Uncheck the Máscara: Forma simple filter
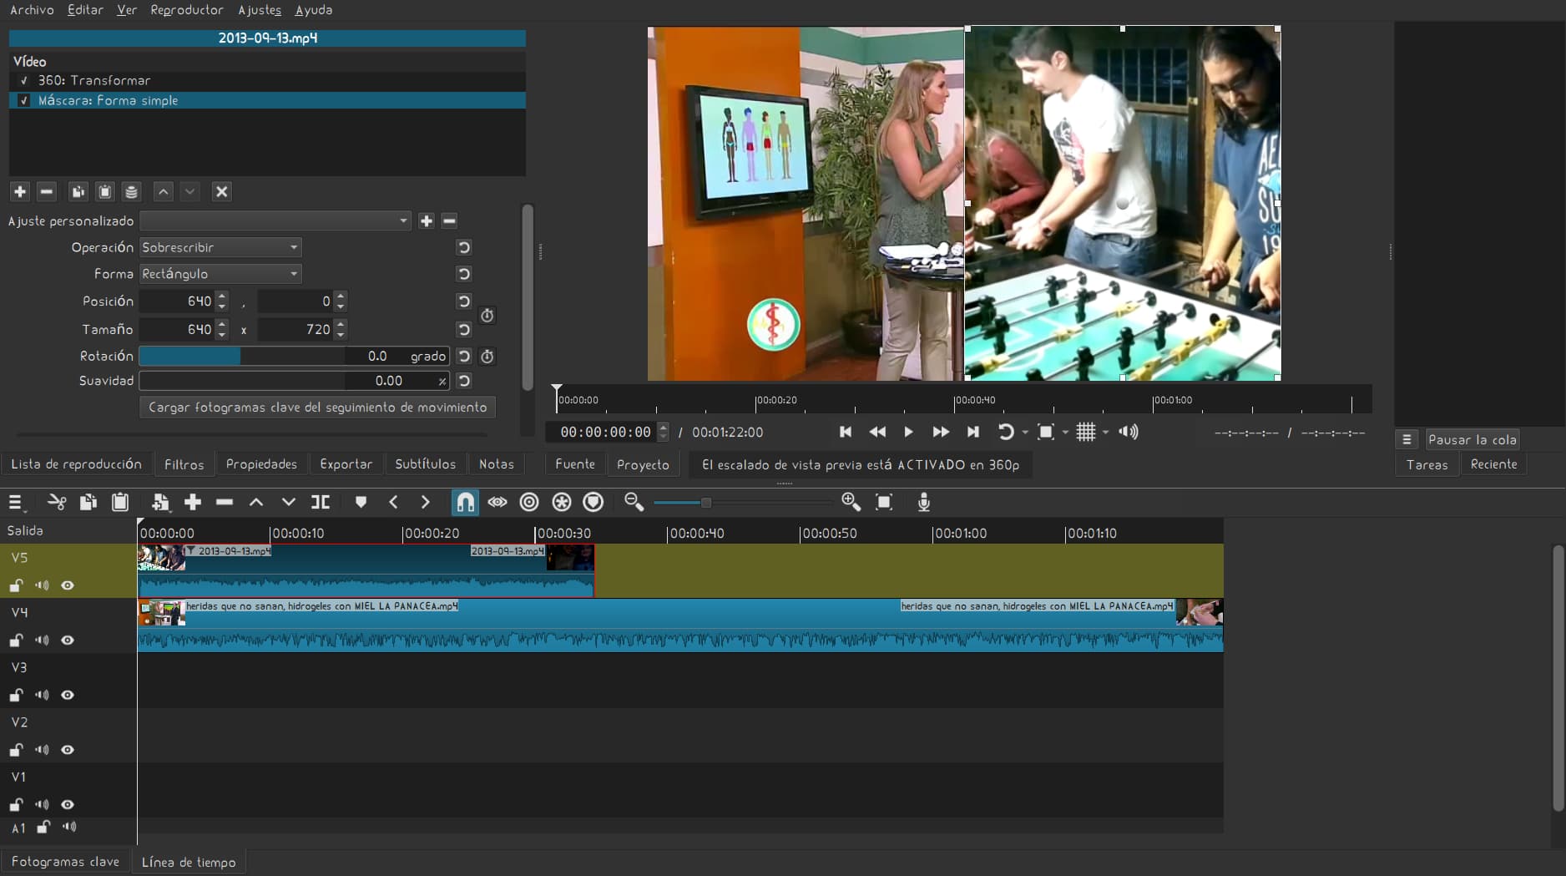Image resolution: width=1566 pixels, height=876 pixels. point(24,101)
